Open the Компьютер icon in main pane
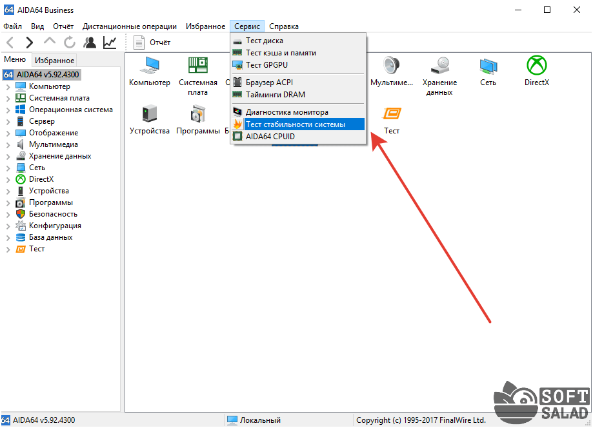The image size is (593, 428). point(150,72)
